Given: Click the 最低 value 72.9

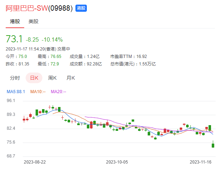Looking at the screenshot, I should pos(55,64).
